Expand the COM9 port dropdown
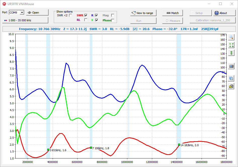 22,13
